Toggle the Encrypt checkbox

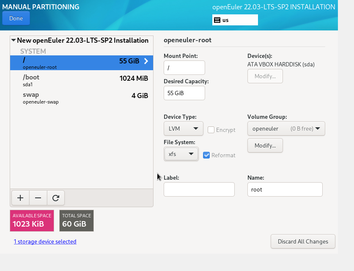pos(211,130)
